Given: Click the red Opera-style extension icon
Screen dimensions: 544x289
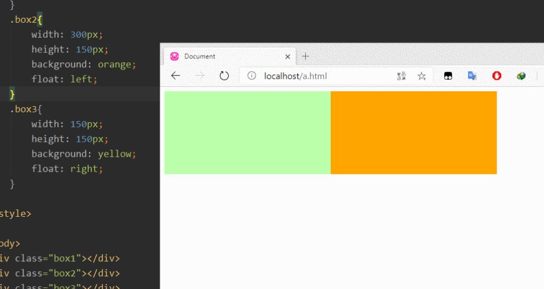Looking at the screenshot, I should click(x=496, y=76).
